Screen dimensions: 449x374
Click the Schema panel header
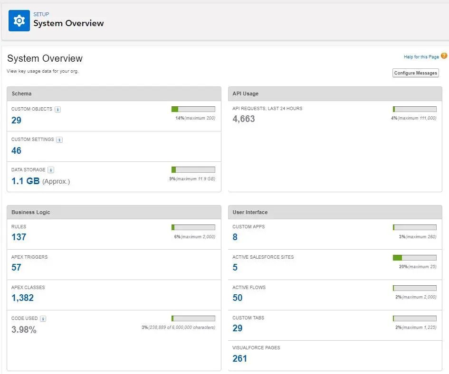(x=114, y=94)
